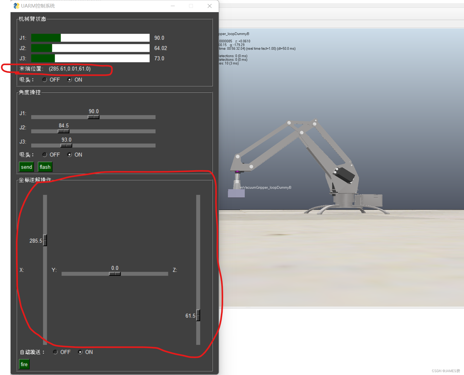Screen dimensions: 464x375
Task: Close the UARM control system window
Action: click(x=209, y=6)
